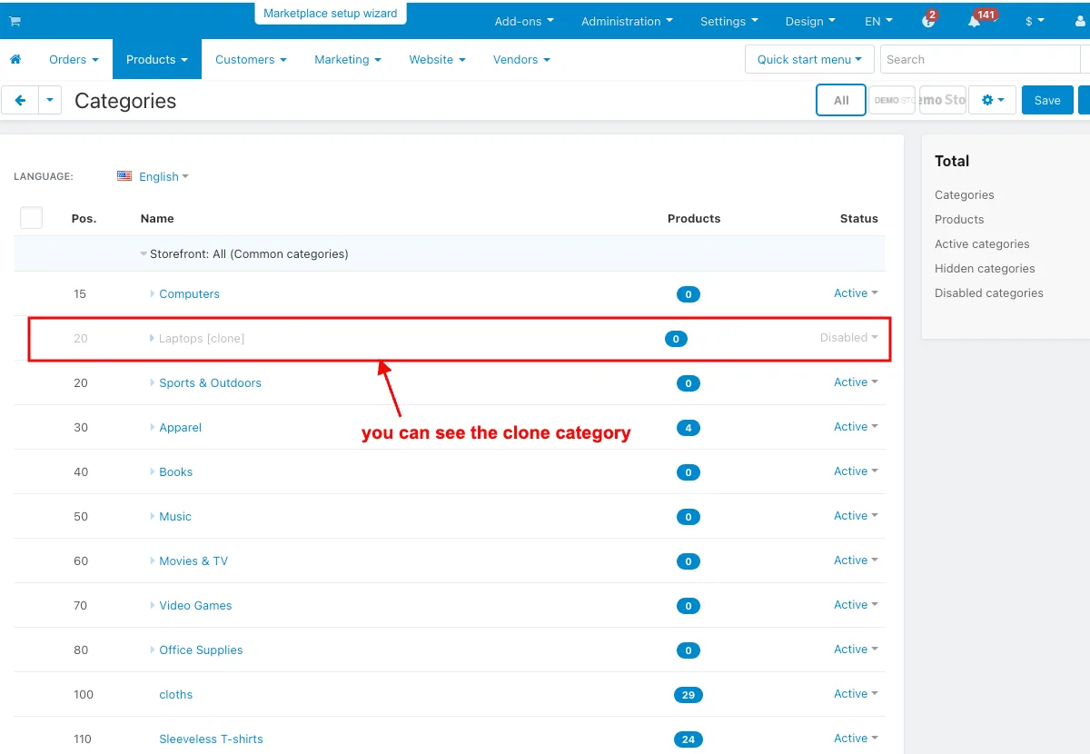Open the user account icon

coord(1080,21)
